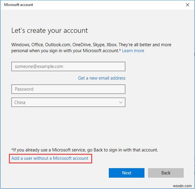Click Get a new email address
The width and height of the screenshot is (195, 189).
[102, 78]
